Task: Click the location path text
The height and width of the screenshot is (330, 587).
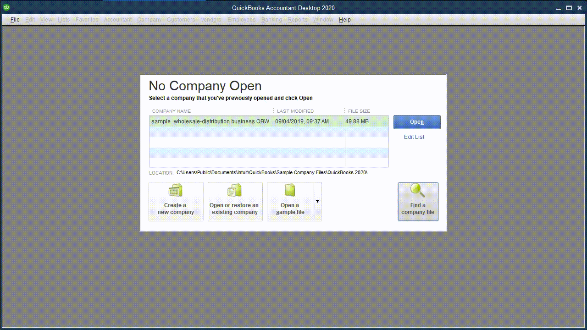Action: coord(272,173)
